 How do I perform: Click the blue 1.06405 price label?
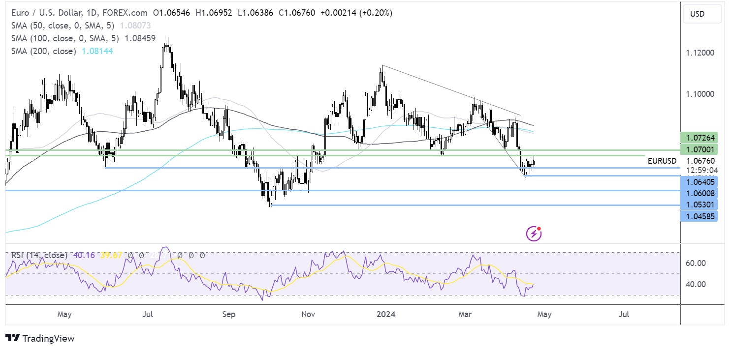pyautogui.click(x=699, y=182)
